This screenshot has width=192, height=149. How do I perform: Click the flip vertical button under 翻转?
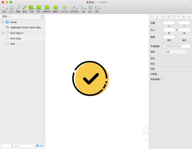click(187, 37)
